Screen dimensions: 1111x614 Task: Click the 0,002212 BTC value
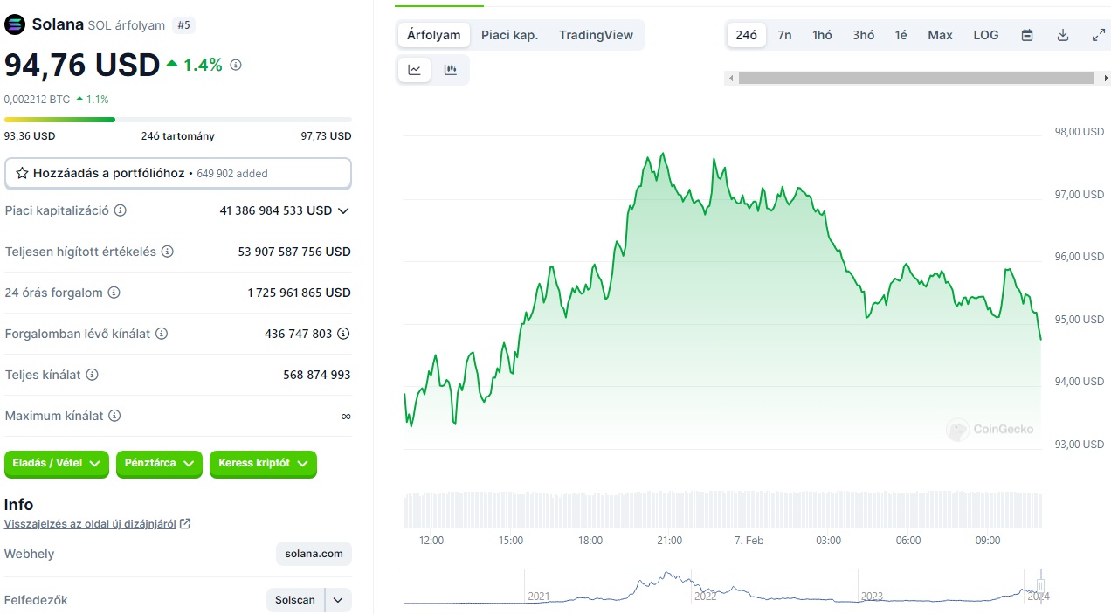point(37,100)
